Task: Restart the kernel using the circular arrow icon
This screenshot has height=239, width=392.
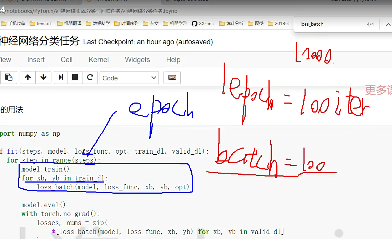Action: pyautogui.click(x=90, y=77)
